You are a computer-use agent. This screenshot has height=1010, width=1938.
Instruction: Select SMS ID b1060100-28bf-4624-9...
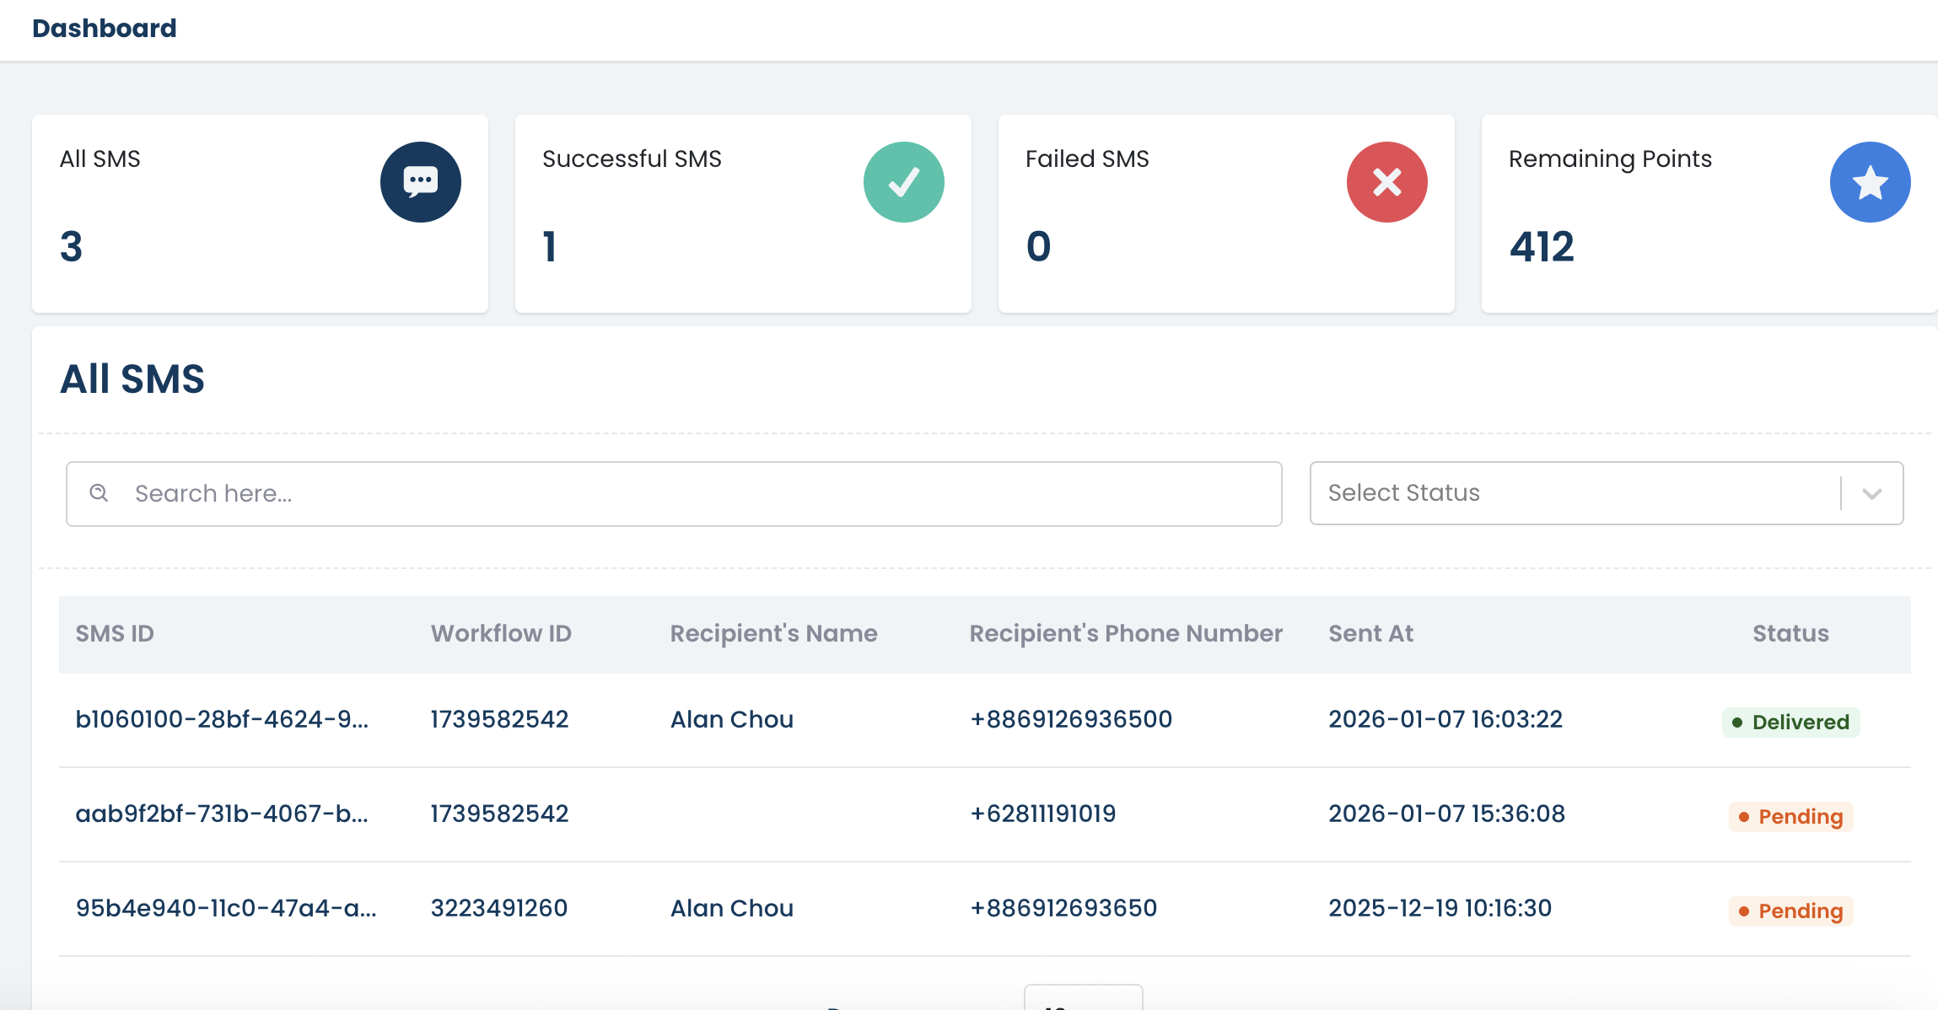[222, 719]
